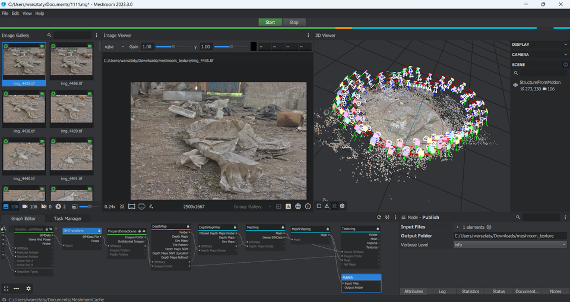Screen dimensions: 570x302
Task: Toggle the StructureFromMotion eye visibility icon
Action: pyautogui.click(x=515, y=85)
